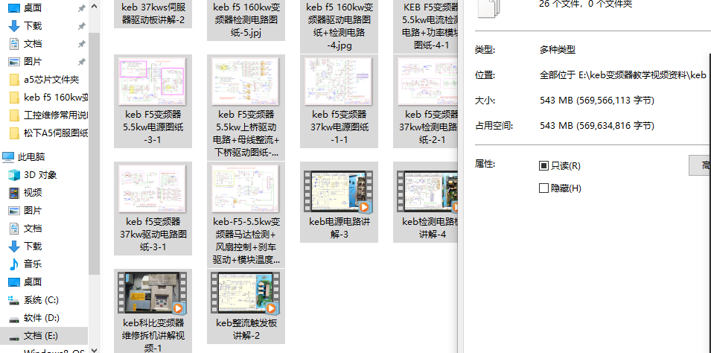Open the 工控维修常用说 folder icon
The width and height of the screenshot is (711, 353).
pyautogui.click(x=14, y=115)
